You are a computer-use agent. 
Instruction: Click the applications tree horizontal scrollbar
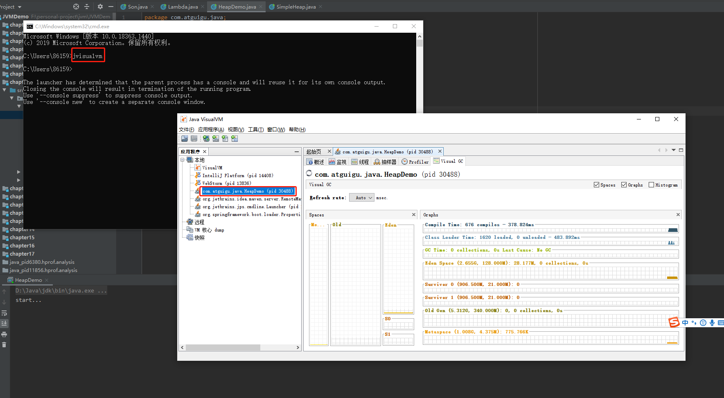point(223,347)
